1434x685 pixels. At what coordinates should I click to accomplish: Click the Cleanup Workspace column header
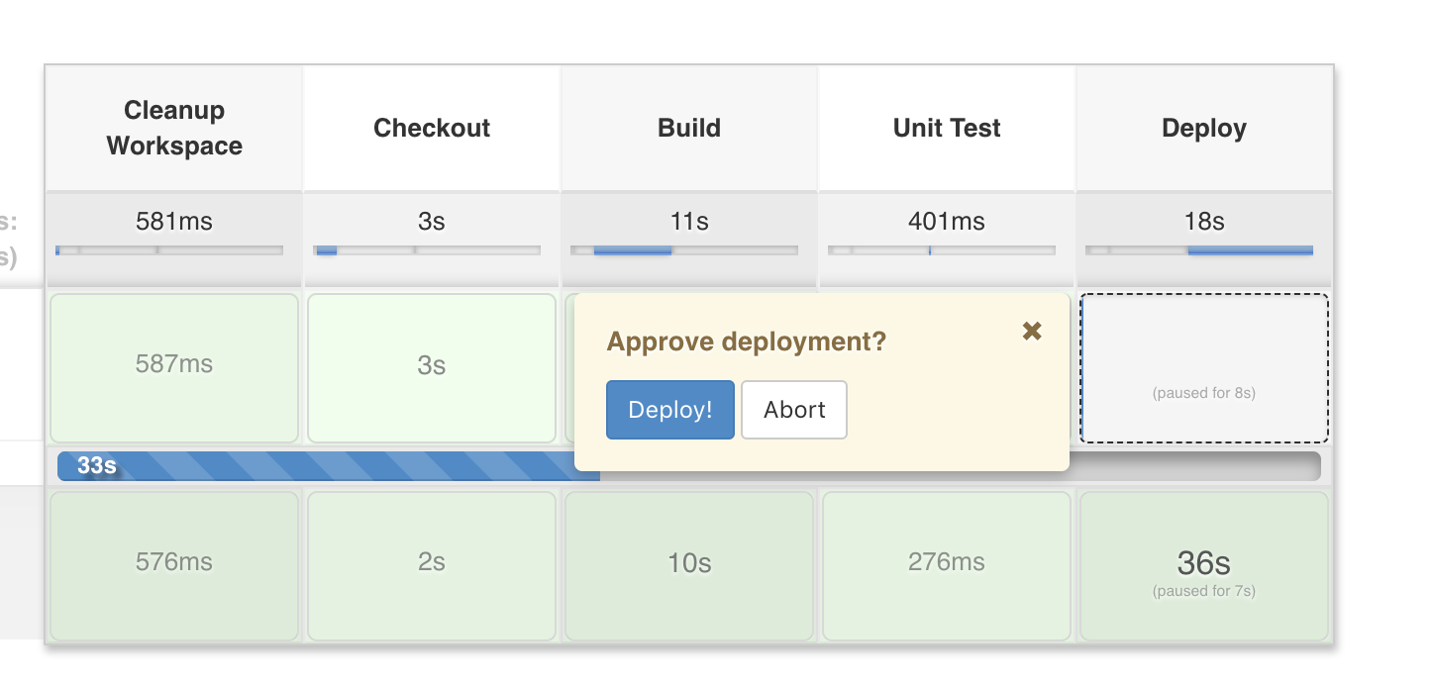(x=174, y=128)
